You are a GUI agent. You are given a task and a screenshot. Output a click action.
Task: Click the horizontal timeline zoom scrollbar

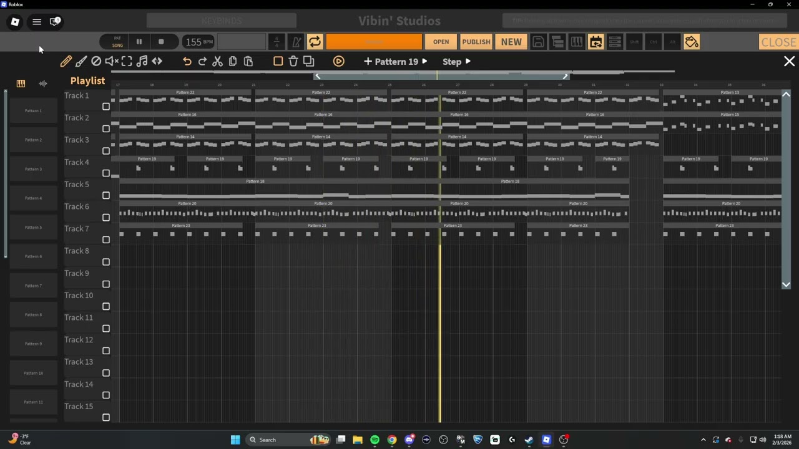(x=441, y=75)
